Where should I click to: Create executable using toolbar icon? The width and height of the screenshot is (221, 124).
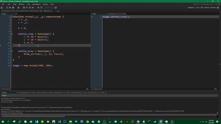coord(18,8)
